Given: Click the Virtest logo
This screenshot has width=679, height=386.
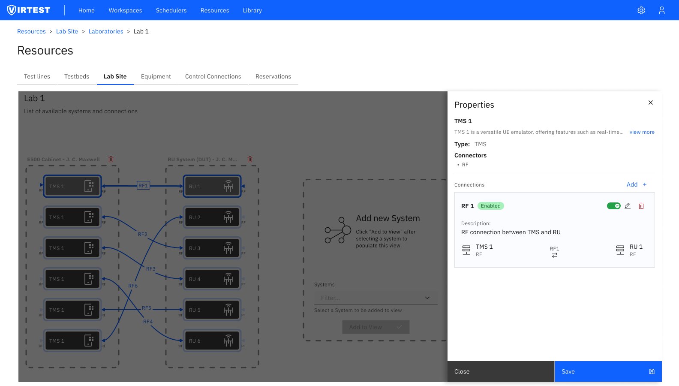Looking at the screenshot, I should pyautogui.click(x=29, y=10).
